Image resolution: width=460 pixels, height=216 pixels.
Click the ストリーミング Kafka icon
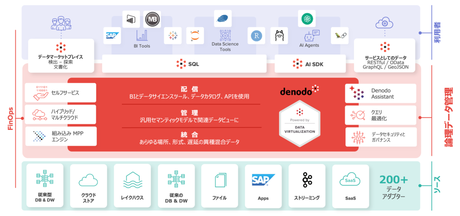point(307,180)
